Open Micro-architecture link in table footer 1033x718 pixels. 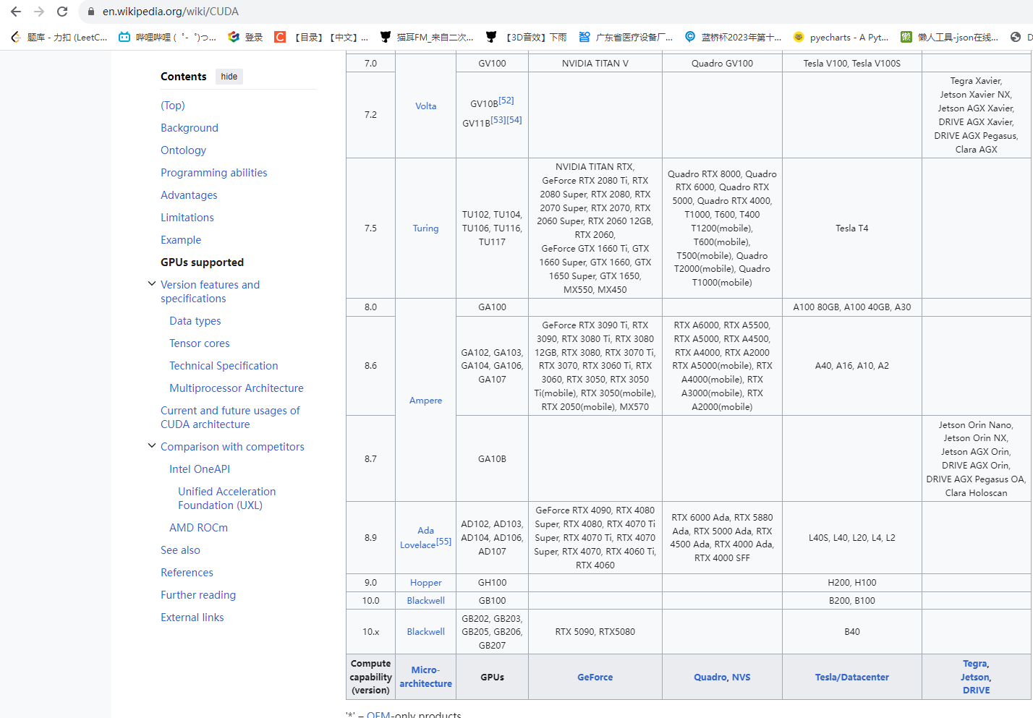pyautogui.click(x=425, y=678)
